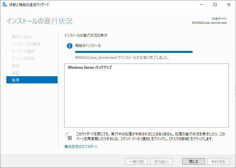
Task: Click the Windows Server バックアップ entry
Action: point(90,67)
